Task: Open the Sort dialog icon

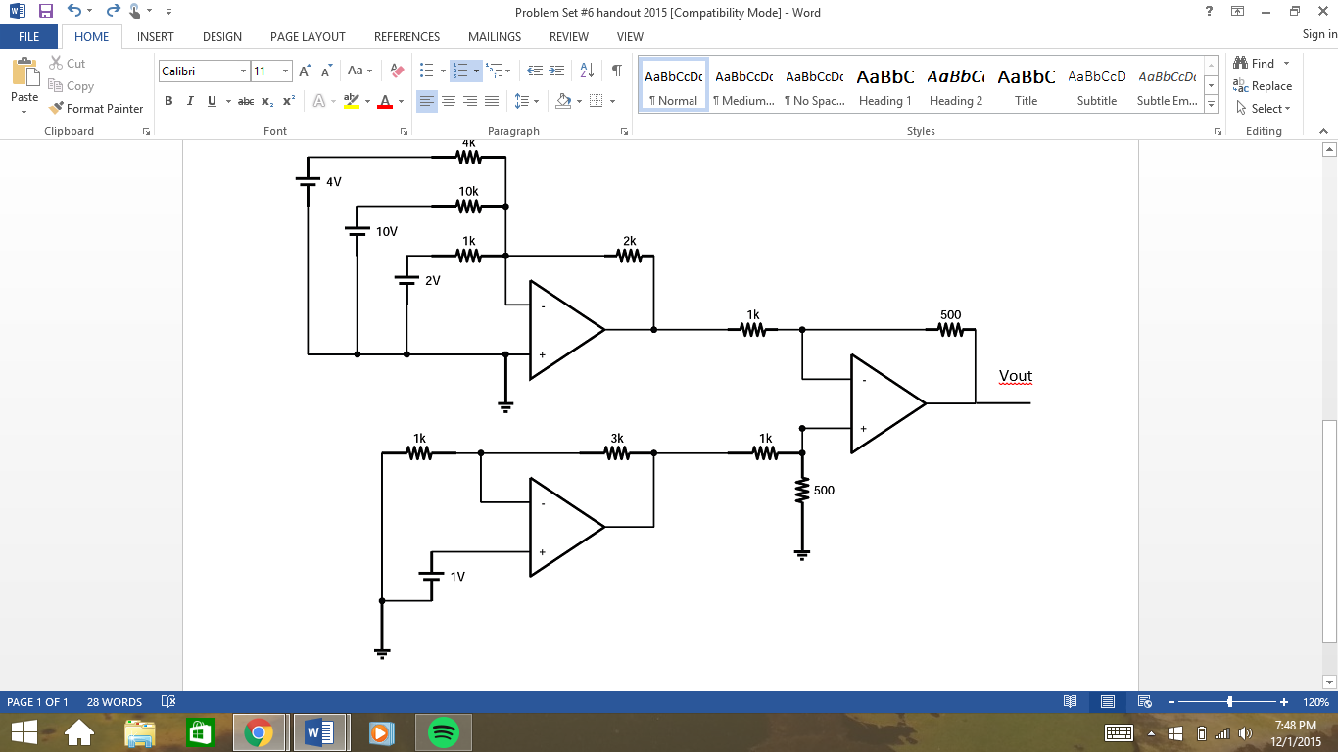Action: pyautogui.click(x=587, y=70)
